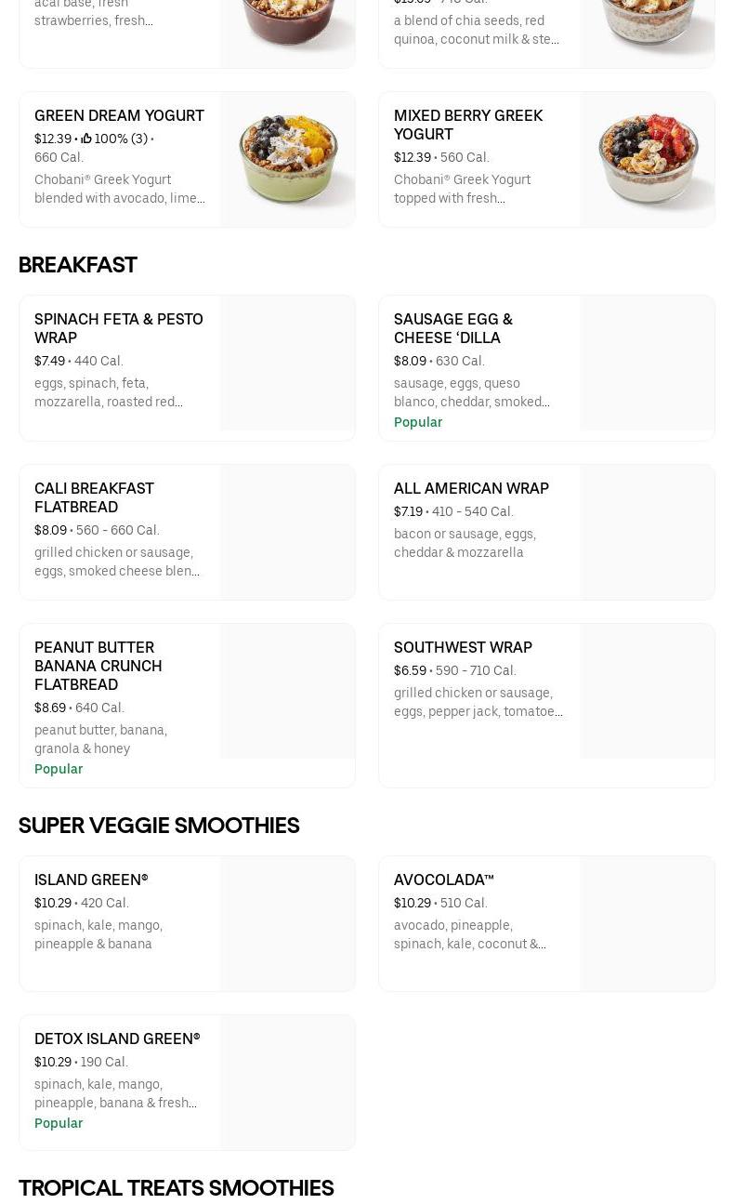The height and width of the screenshot is (1204, 747).
Task: Click the Popular tag on Detox Island Green
Action: 59,1123
